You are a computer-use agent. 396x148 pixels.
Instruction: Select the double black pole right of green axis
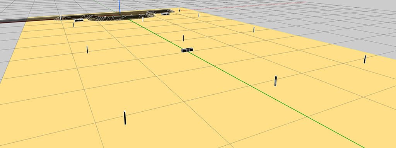pyautogui.click(x=275, y=81)
